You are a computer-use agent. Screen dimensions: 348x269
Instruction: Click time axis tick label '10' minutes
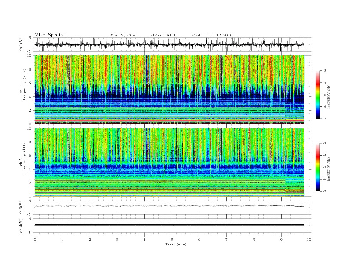pyautogui.click(x=309, y=240)
